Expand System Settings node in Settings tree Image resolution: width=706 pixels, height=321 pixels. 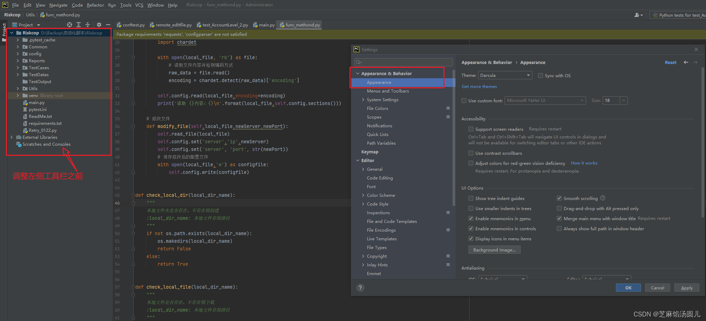pyautogui.click(x=363, y=100)
